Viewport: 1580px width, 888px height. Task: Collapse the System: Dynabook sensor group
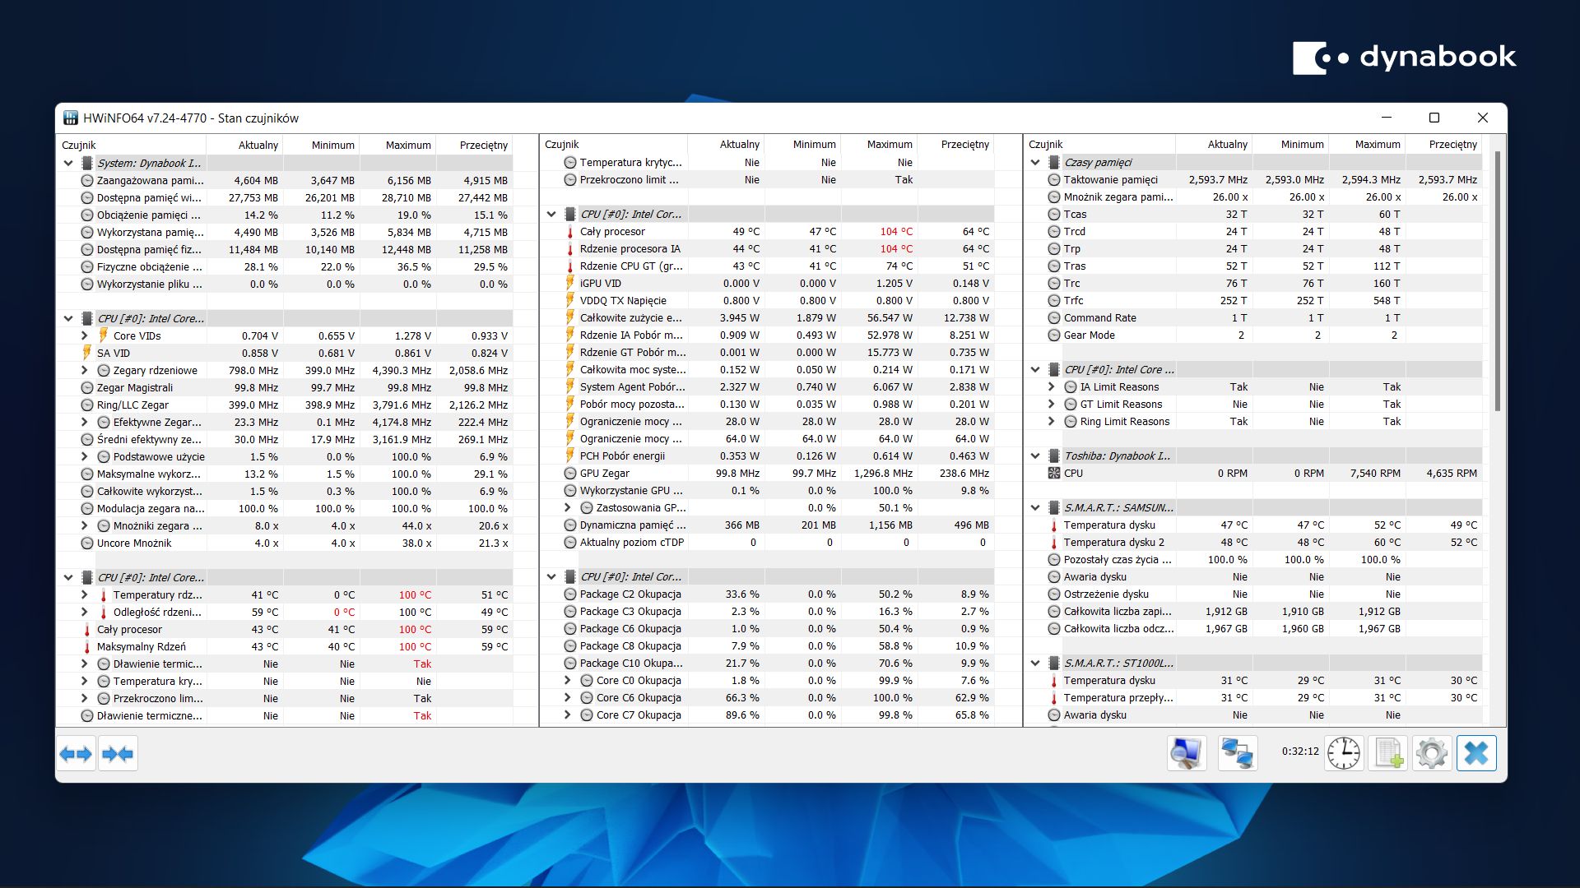68,163
